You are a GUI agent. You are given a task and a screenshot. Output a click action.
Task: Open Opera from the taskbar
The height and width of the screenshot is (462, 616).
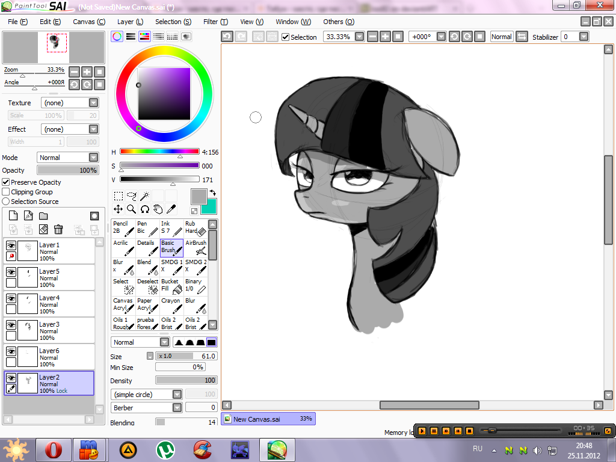point(54,450)
